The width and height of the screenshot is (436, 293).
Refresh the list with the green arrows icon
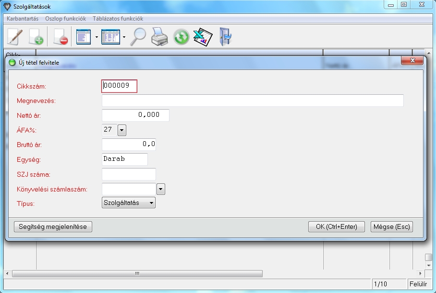tap(181, 37)
